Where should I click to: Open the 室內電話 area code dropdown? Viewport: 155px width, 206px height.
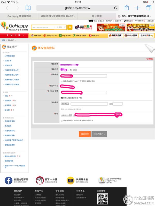coord(65,104)
